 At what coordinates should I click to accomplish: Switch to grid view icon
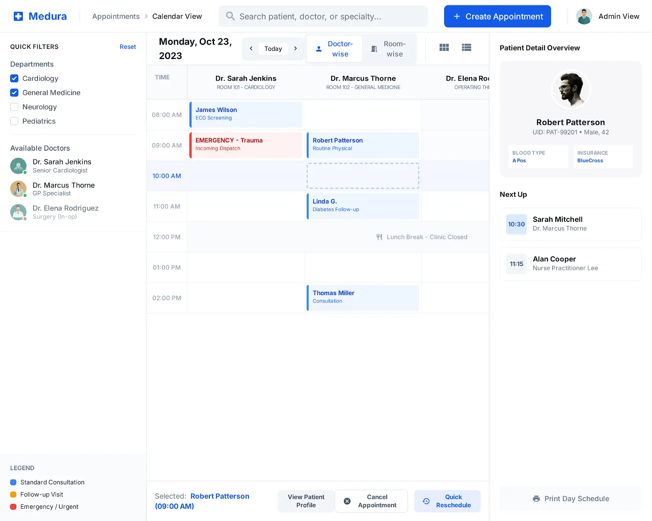444,48
